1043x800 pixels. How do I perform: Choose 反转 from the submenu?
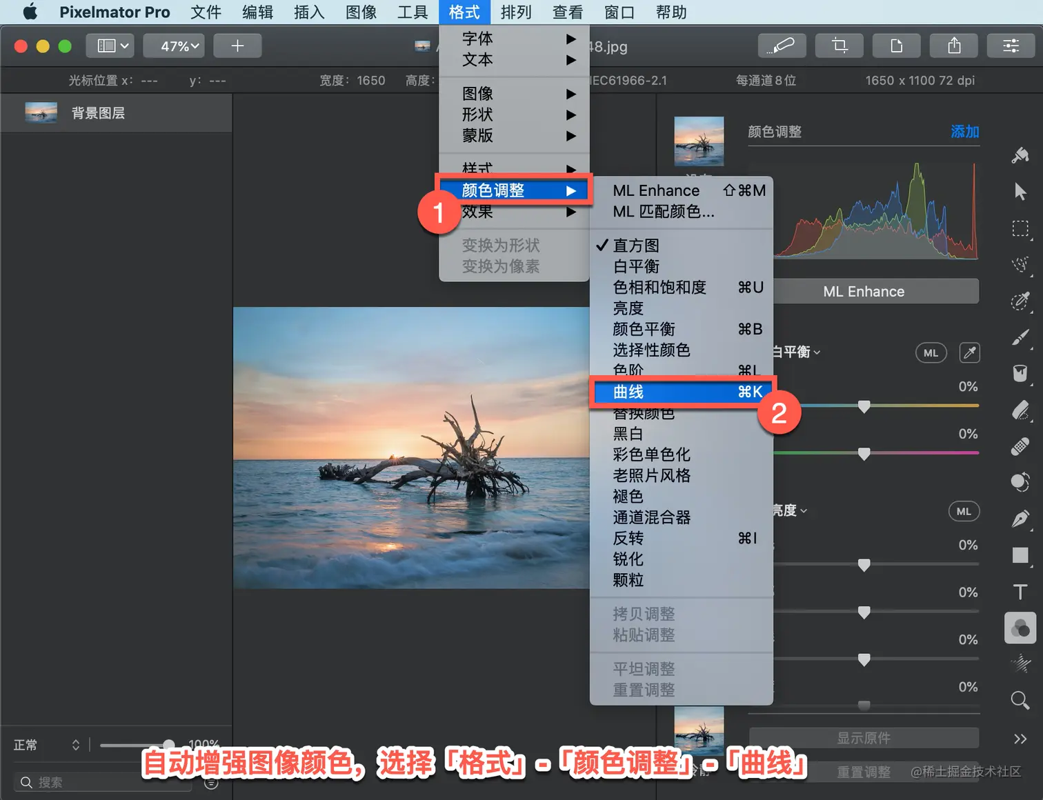coord(681,539)
